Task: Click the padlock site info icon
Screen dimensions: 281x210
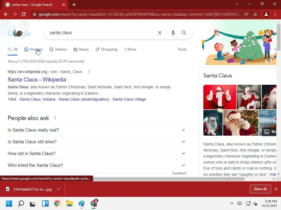Action: pyautogui.click(x=35, y=14)
